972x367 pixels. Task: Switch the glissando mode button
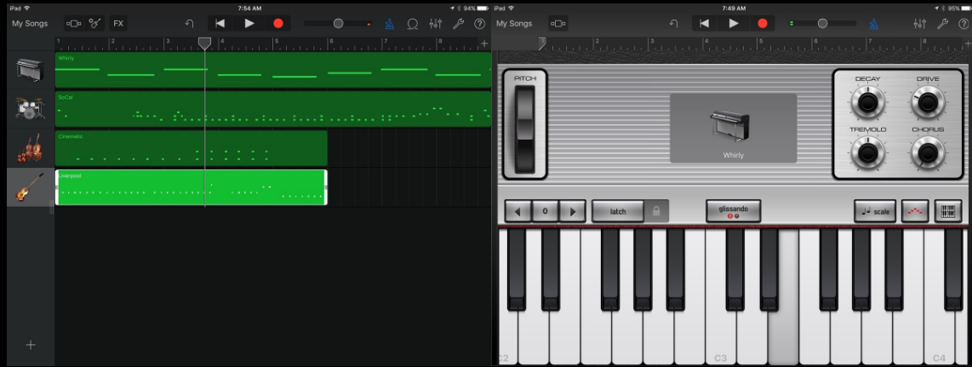click(x=733, y=211)
